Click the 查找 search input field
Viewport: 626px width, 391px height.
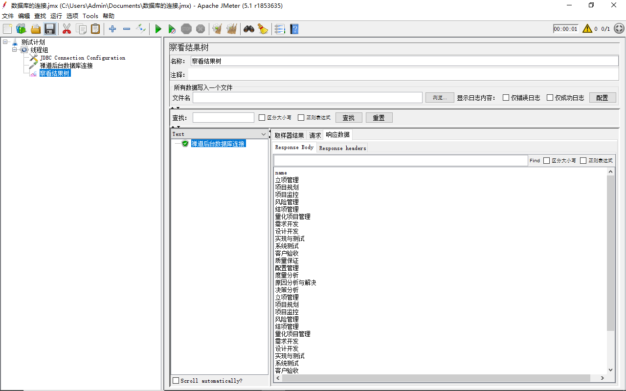[x=224, y=118]
